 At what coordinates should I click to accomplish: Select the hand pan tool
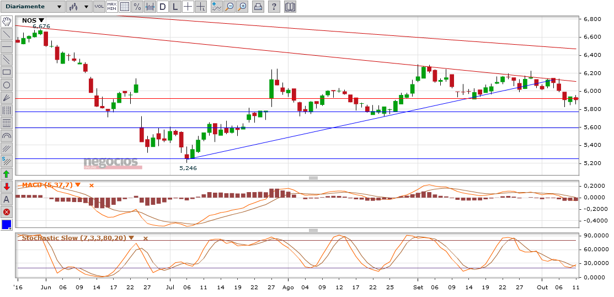pos(7,21)
